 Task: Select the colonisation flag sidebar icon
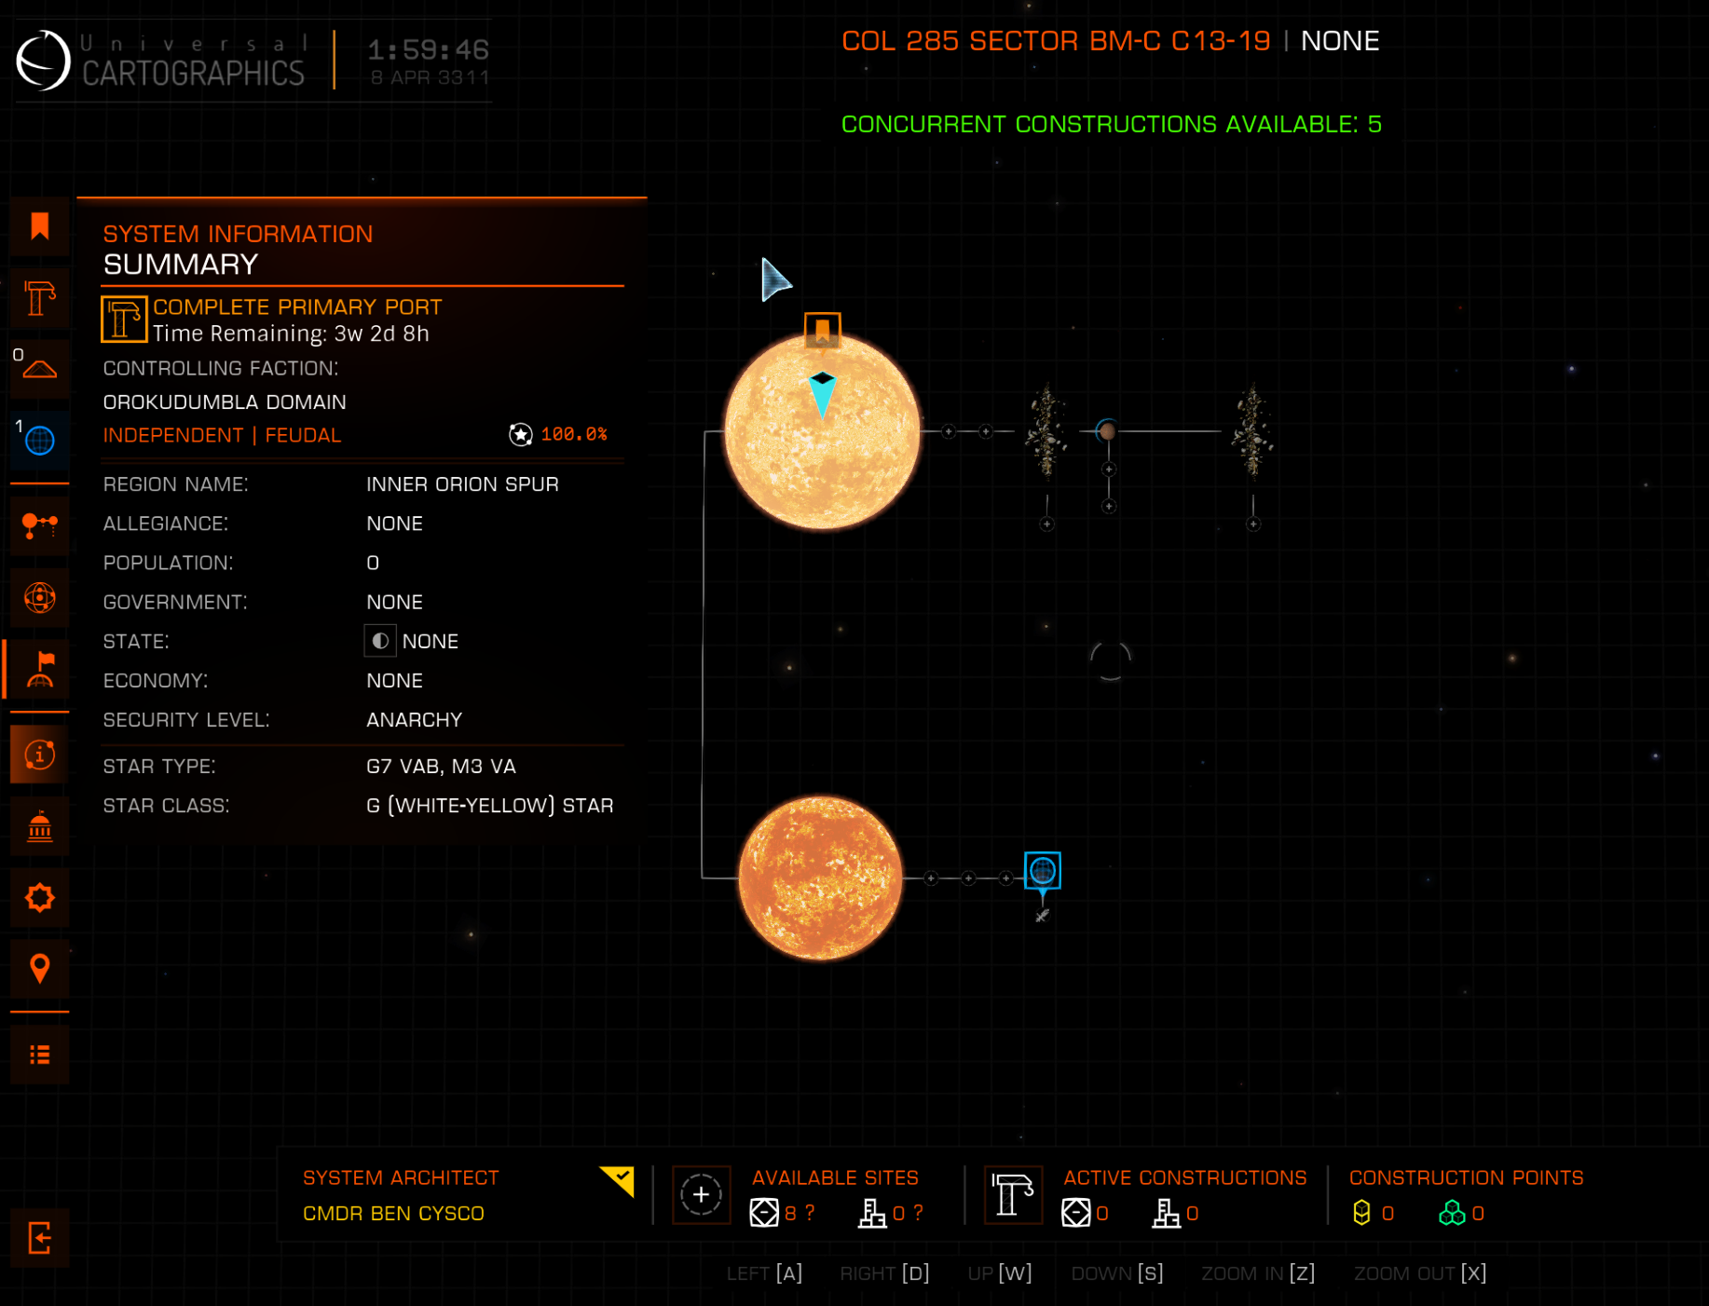39,669
